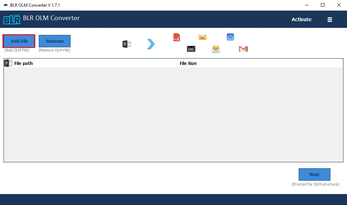Viewport: 347px width, 205px height.
Task: Click the app icon in the title bar
Action: [5, 5]
